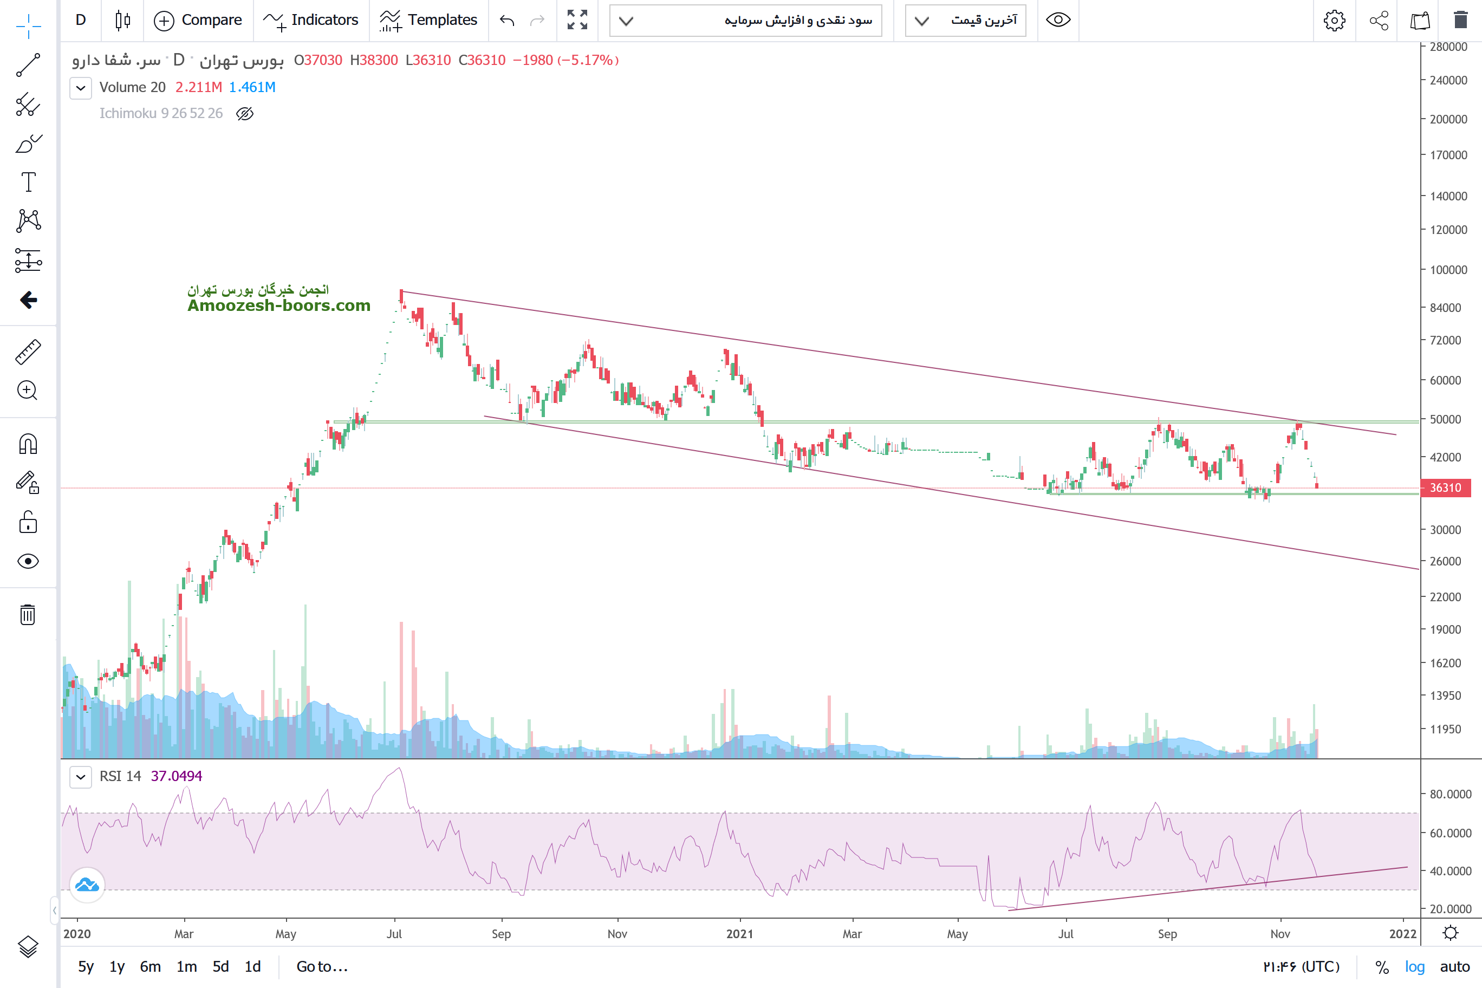Select the trend line drawing tool
Viewport: 1482px width, 988px height.
point(28,66)
